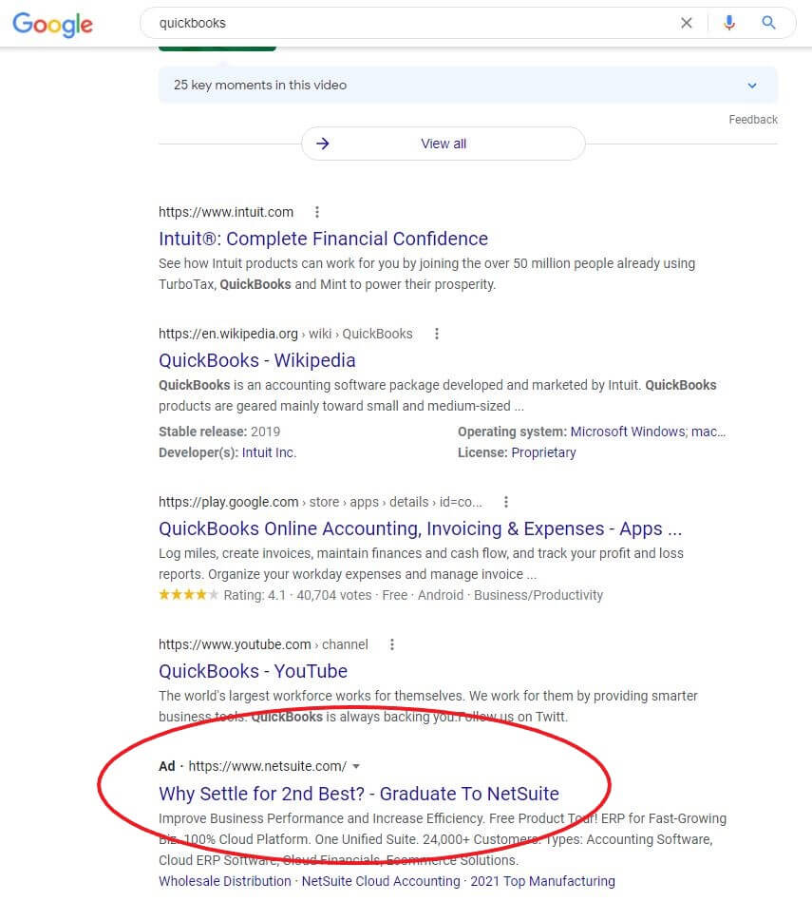This screenshot has width=812, height=902.
Task: Click the https://www.youtube.com › channel URL
Action: [x=263, y=644]
